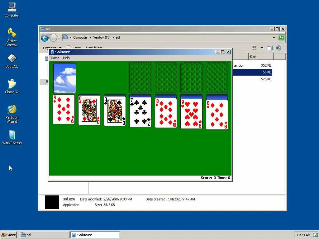Expand the sol breadcrumb arrow
This screenshot has width=319, height=239.
[x=113, y=37]
